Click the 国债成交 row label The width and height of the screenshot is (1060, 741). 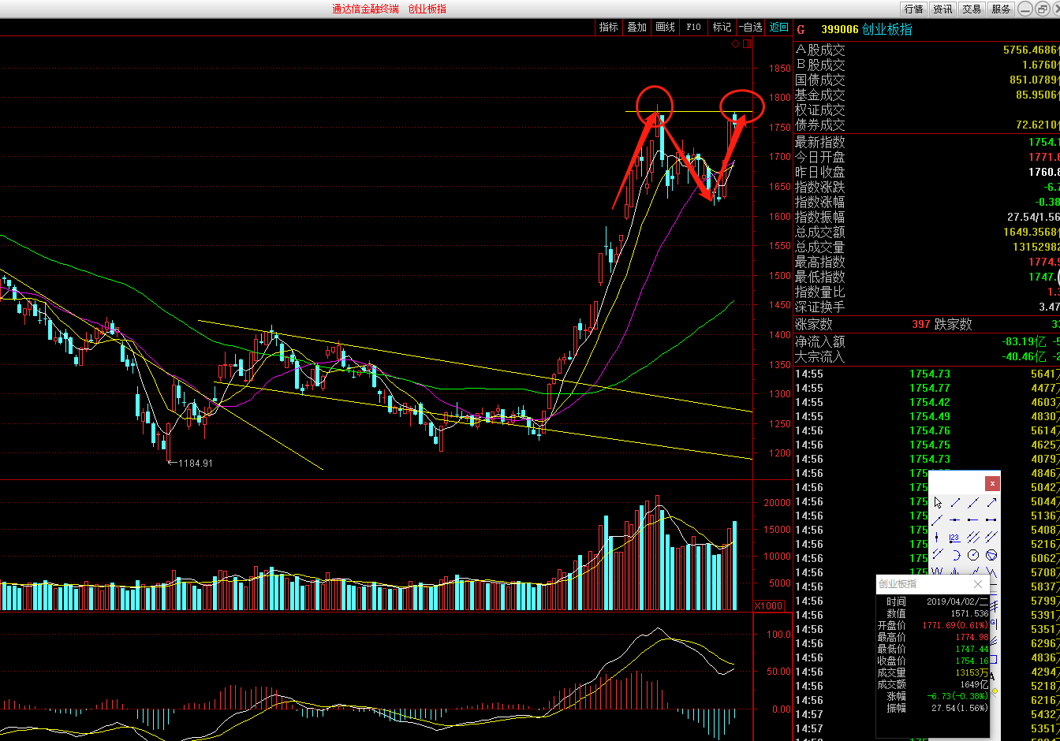[820, 80]
